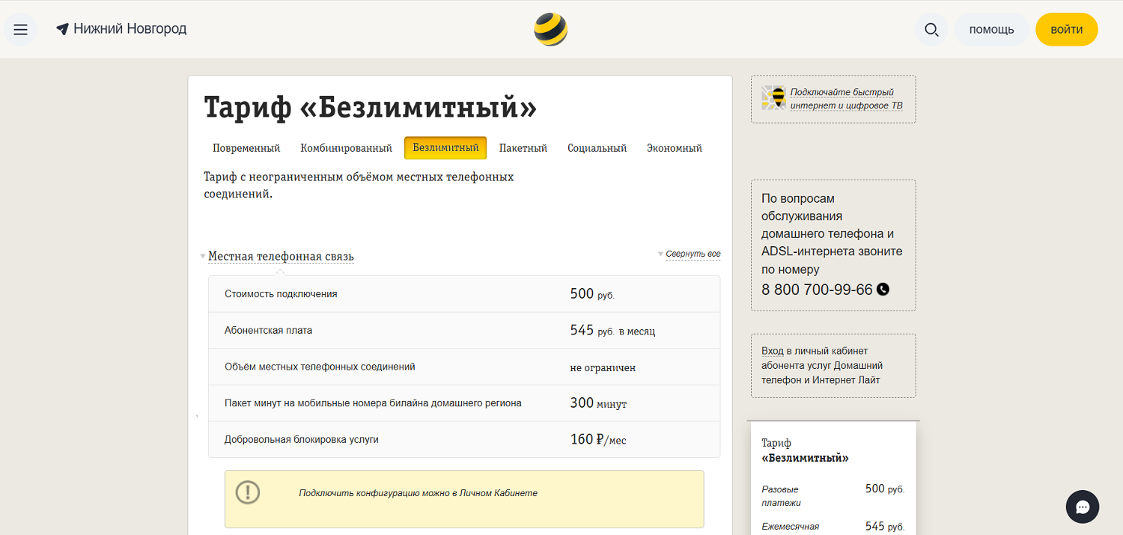This screenshot has width=1123, height=535.
Task: Click the phone icon beside 8 800 number
Action: [883, 290]
